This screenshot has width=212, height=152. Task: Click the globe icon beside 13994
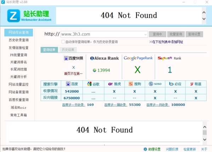pos(94,70)
